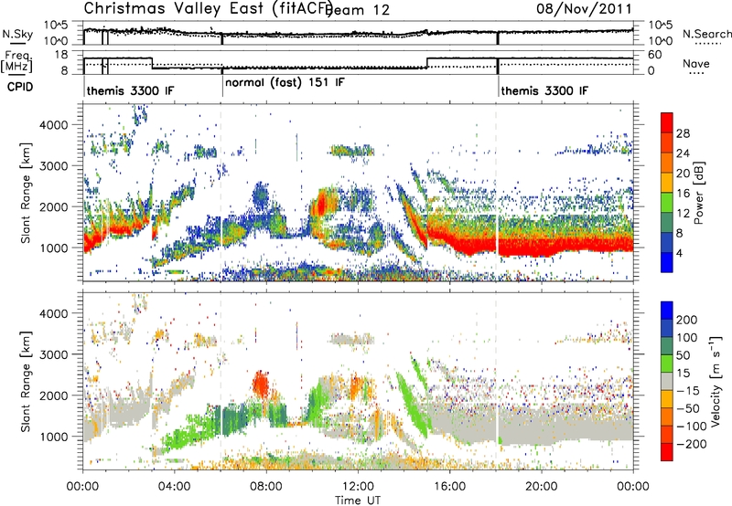Image resolution: width=732 pixels, height=506 pixels.
Task: Click the '12:00' time tick label
Action: pos(358,487)
